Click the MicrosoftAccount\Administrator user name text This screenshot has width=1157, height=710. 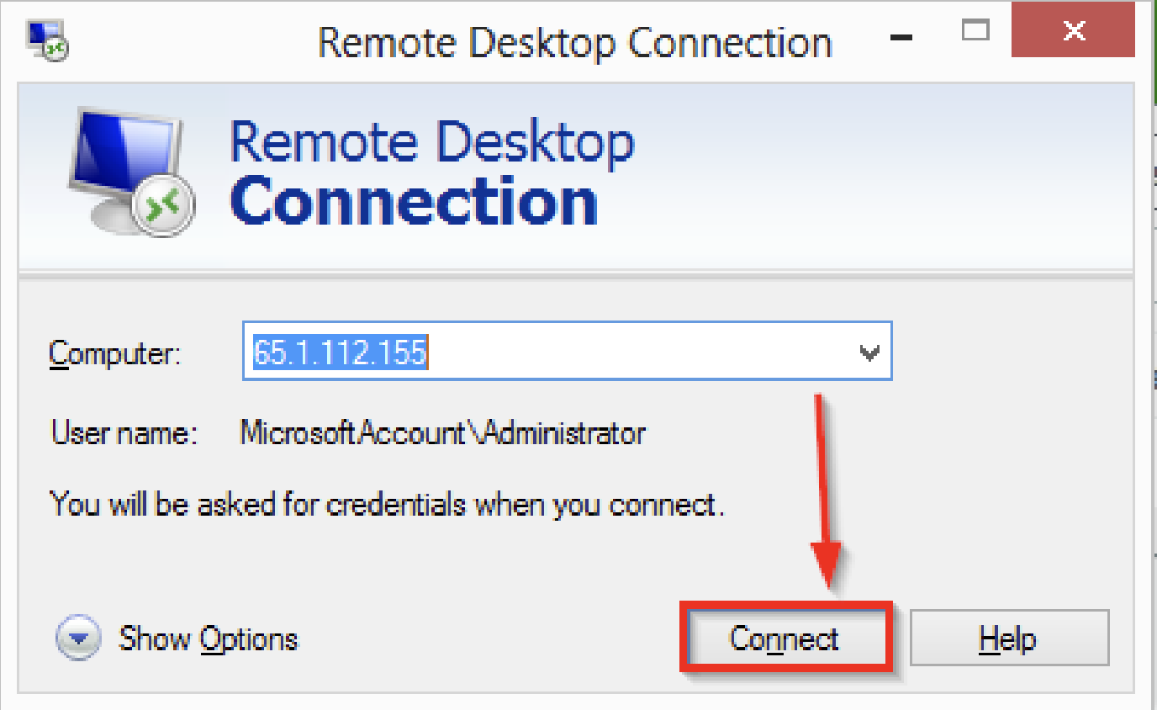click(x=443, y=433)
